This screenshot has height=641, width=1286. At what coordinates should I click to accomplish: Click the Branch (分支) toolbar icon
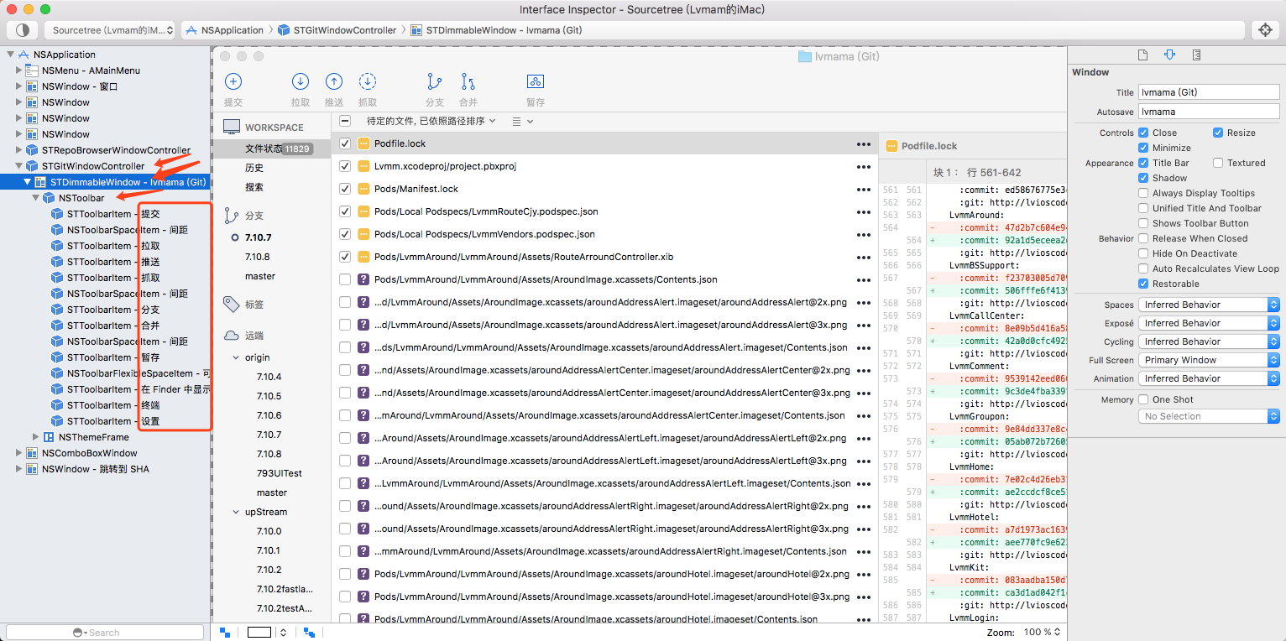tap(434, 81)
